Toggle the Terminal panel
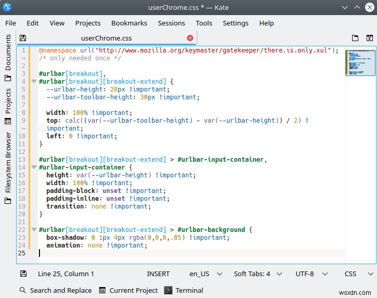 pos(184,290)
